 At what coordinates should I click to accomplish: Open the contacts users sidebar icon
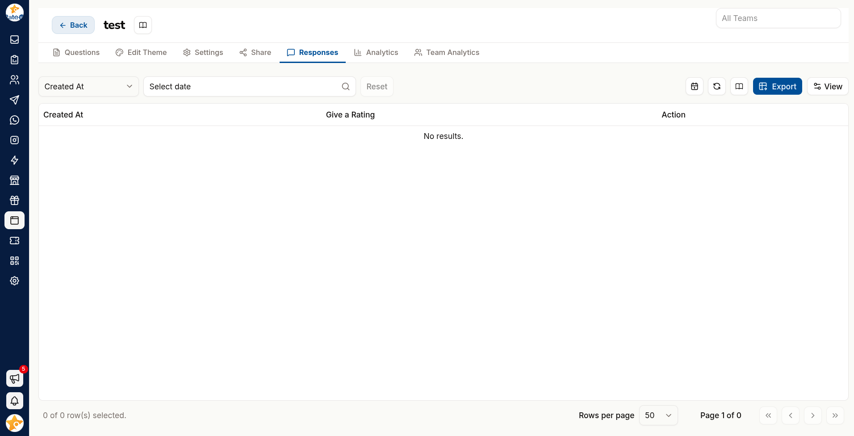point(14,80)
